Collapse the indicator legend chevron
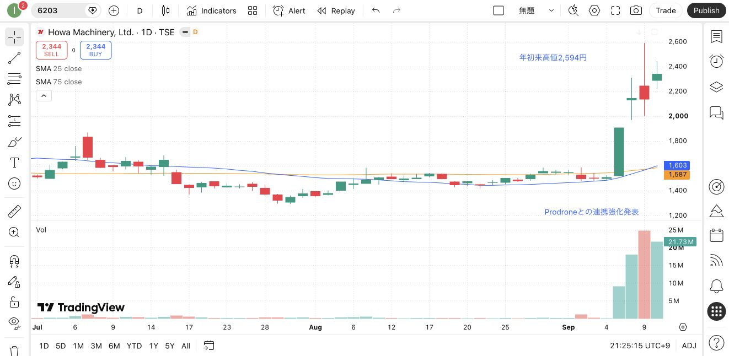The width and height of the screenshot is (729, 356). (x=44, y=96)
